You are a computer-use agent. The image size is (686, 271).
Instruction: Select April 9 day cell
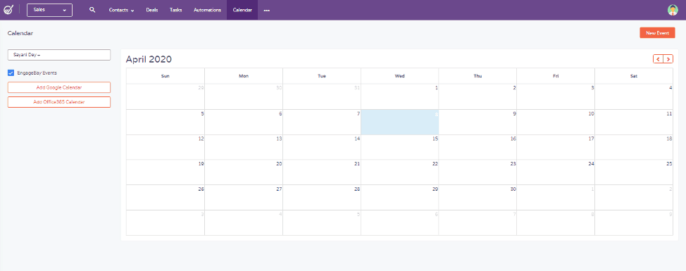(x=478, y=122)
